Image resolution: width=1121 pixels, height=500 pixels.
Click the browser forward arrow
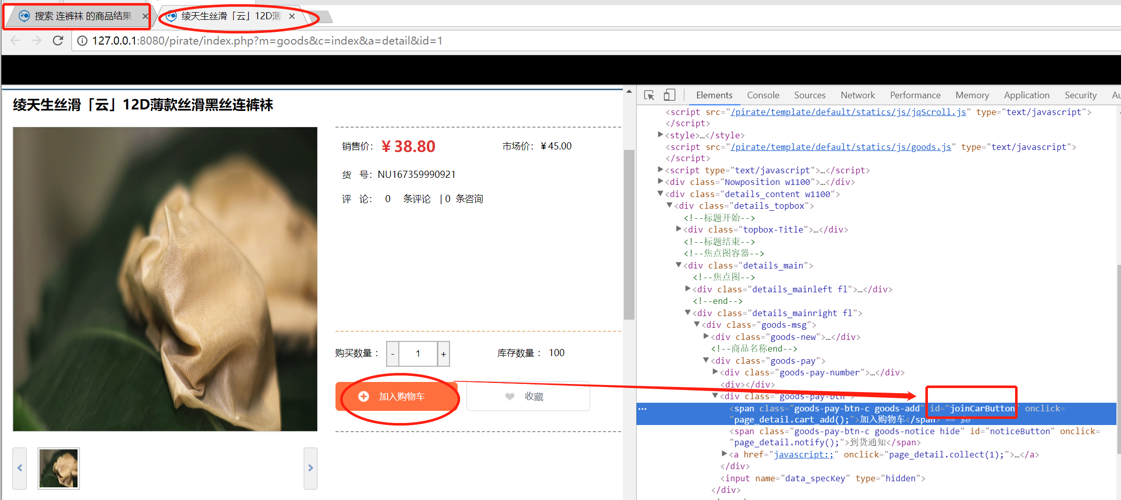[36, 41]
